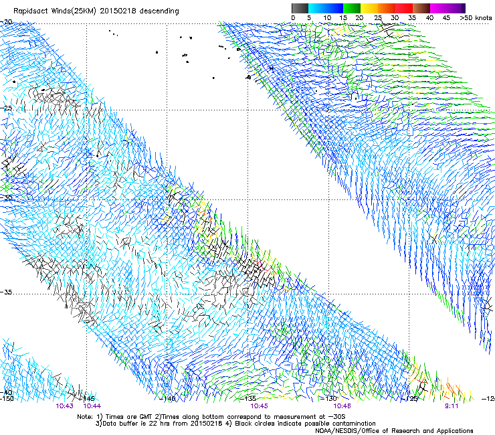Click the '>50 knots' legend label

coord(476,18)
